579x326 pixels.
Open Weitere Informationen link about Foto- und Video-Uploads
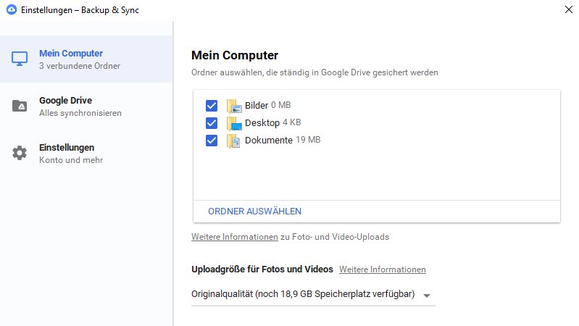[234, 237]
